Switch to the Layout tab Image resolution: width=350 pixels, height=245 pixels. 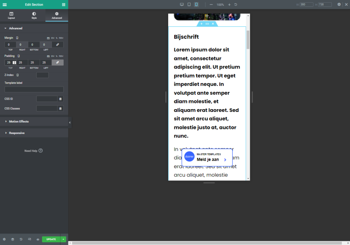tap(11, 15)
